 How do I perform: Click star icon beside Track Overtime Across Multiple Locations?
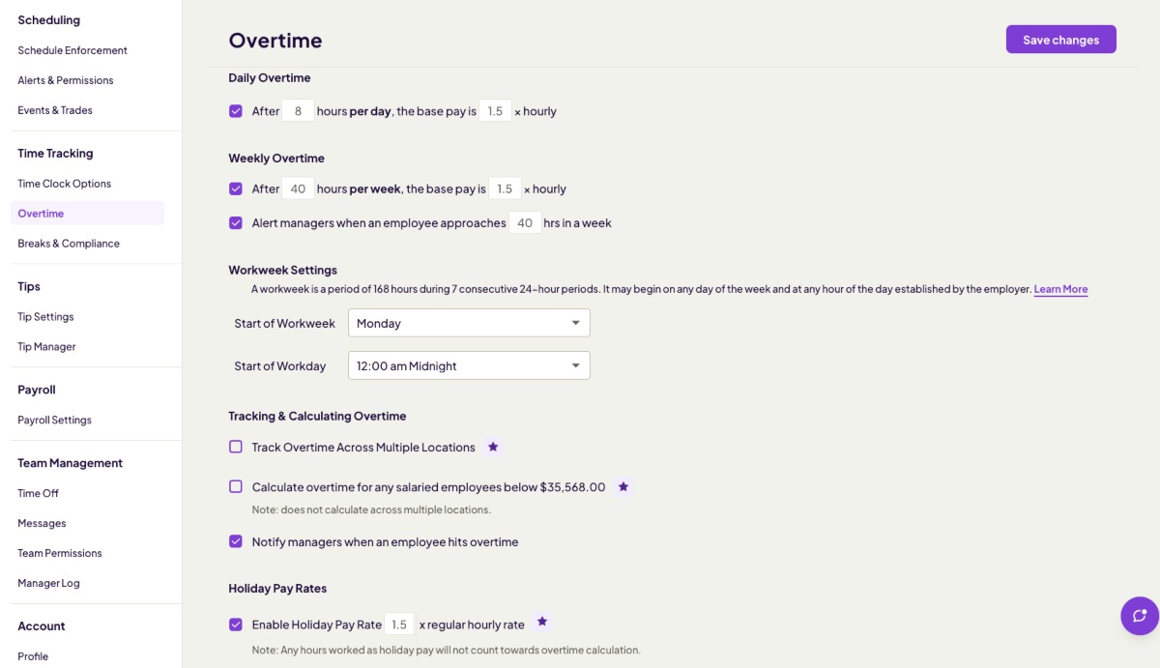click(493, 447)
